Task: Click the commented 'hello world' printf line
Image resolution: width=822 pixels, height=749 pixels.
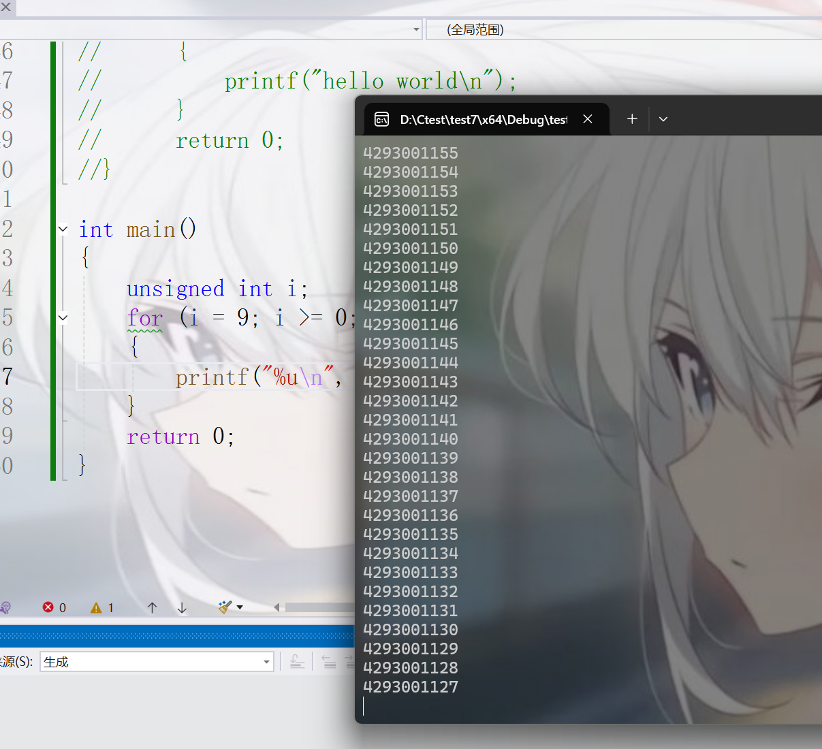Action: pos(370,81)
